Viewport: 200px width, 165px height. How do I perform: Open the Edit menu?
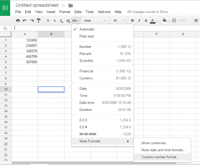tap(28, 12)
